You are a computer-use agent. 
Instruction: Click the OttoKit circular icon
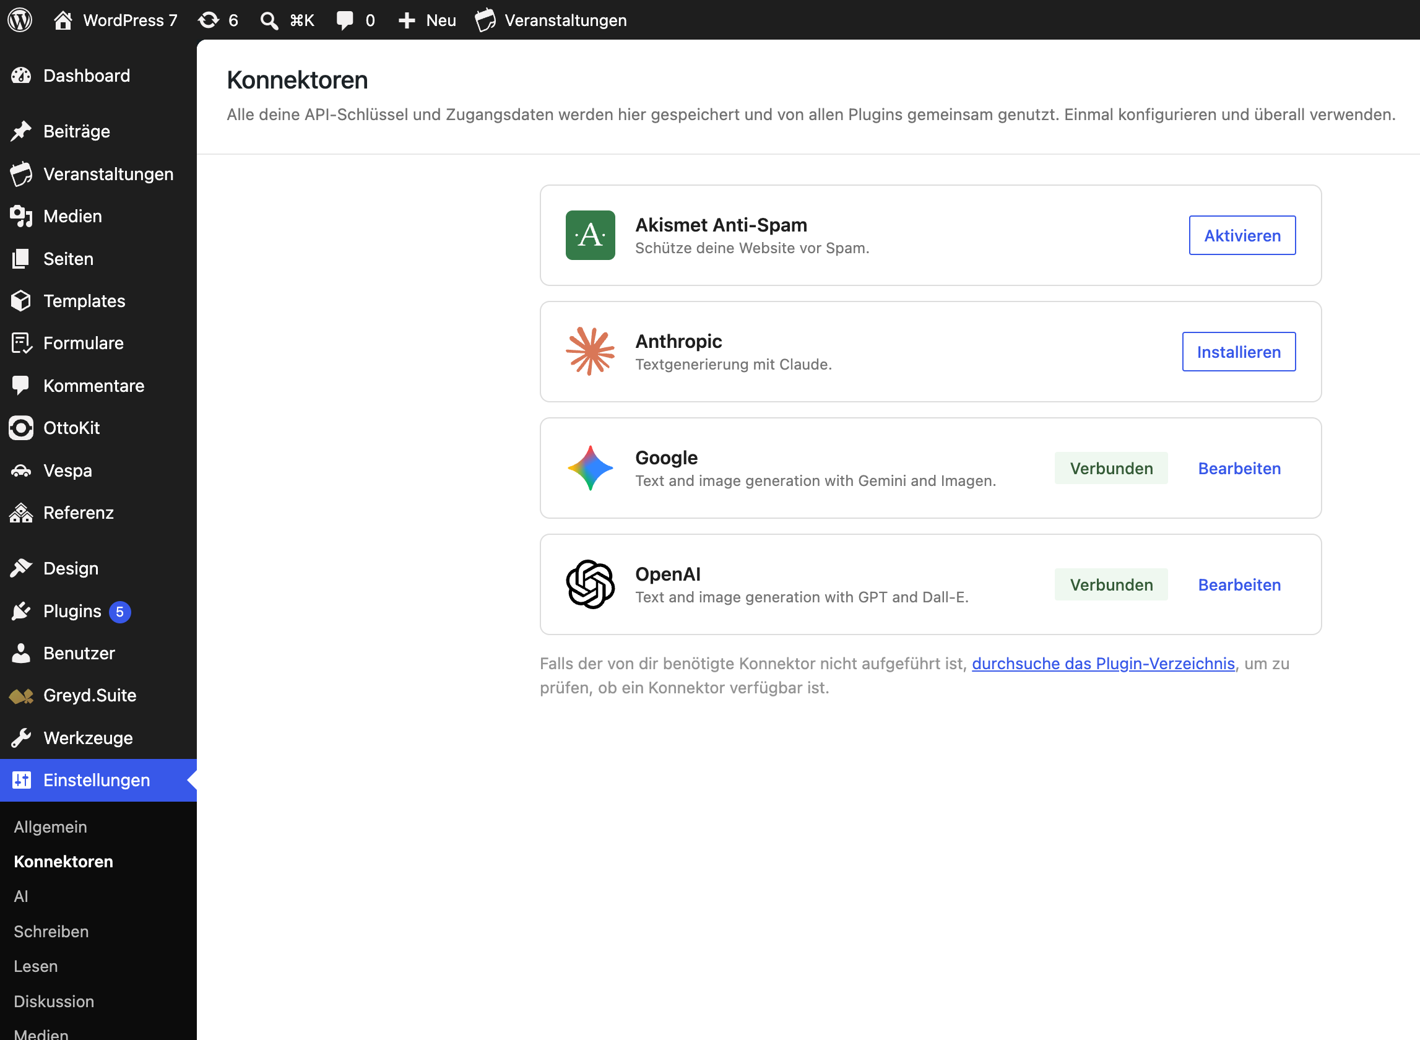tap(22, 428)
